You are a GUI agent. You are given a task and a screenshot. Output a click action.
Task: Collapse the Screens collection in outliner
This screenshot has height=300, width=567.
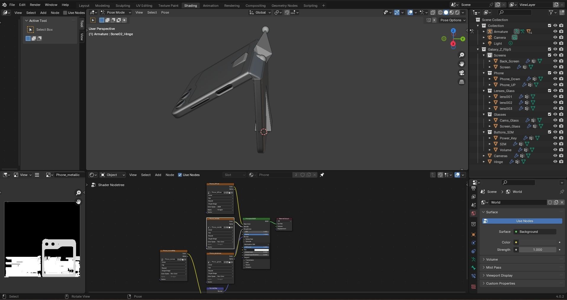click(484, 55)
